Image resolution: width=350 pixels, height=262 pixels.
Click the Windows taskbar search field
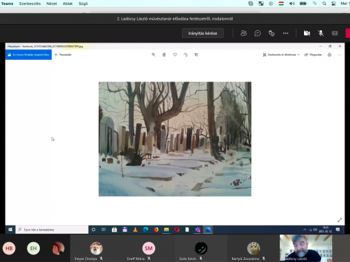(x=52, y=230)
